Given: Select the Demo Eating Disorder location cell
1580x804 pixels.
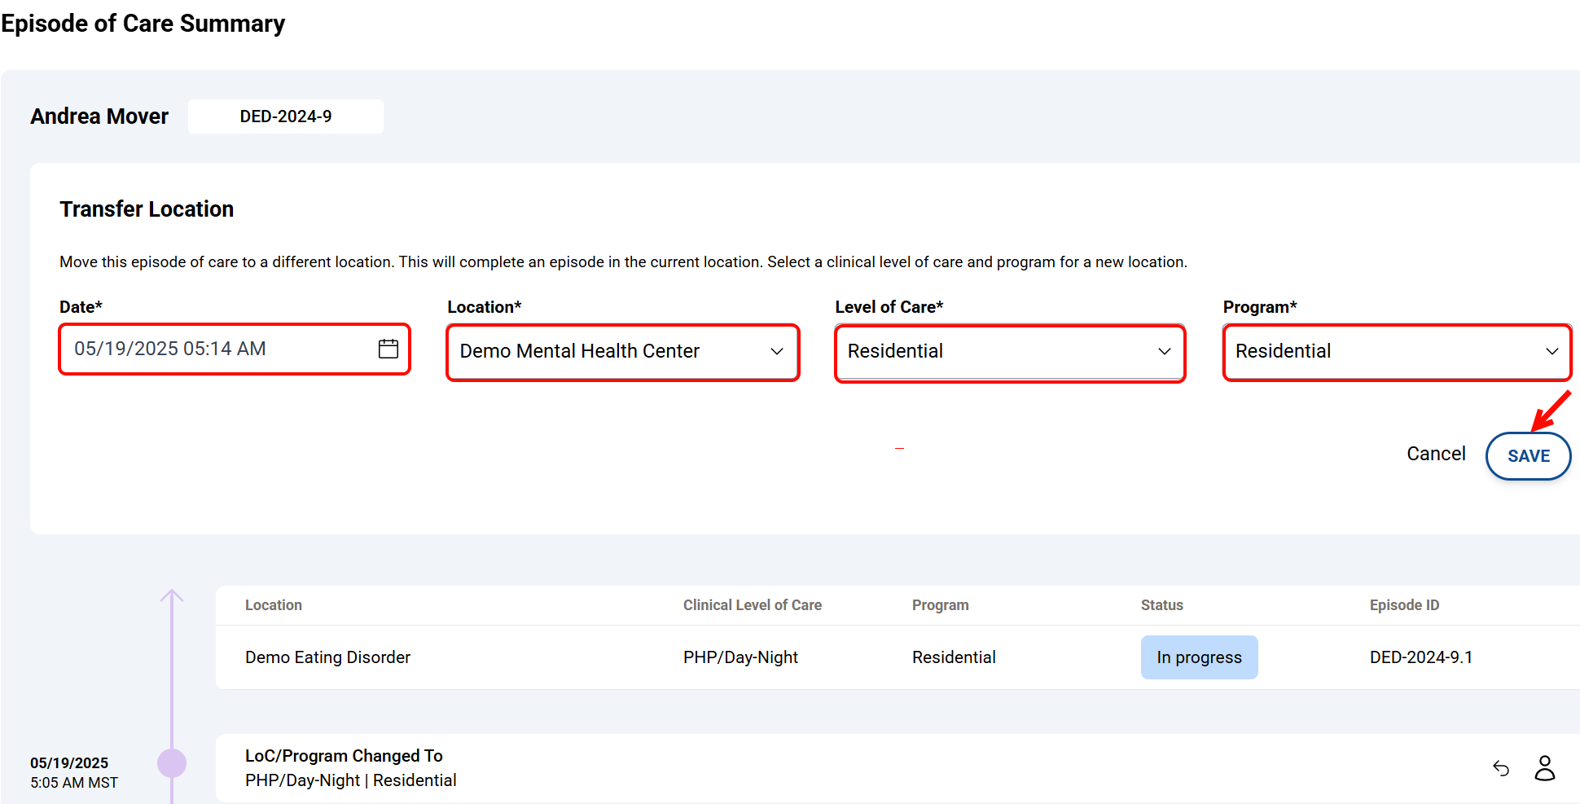Looking at the screenshot, I should click(x=327, y=657).
